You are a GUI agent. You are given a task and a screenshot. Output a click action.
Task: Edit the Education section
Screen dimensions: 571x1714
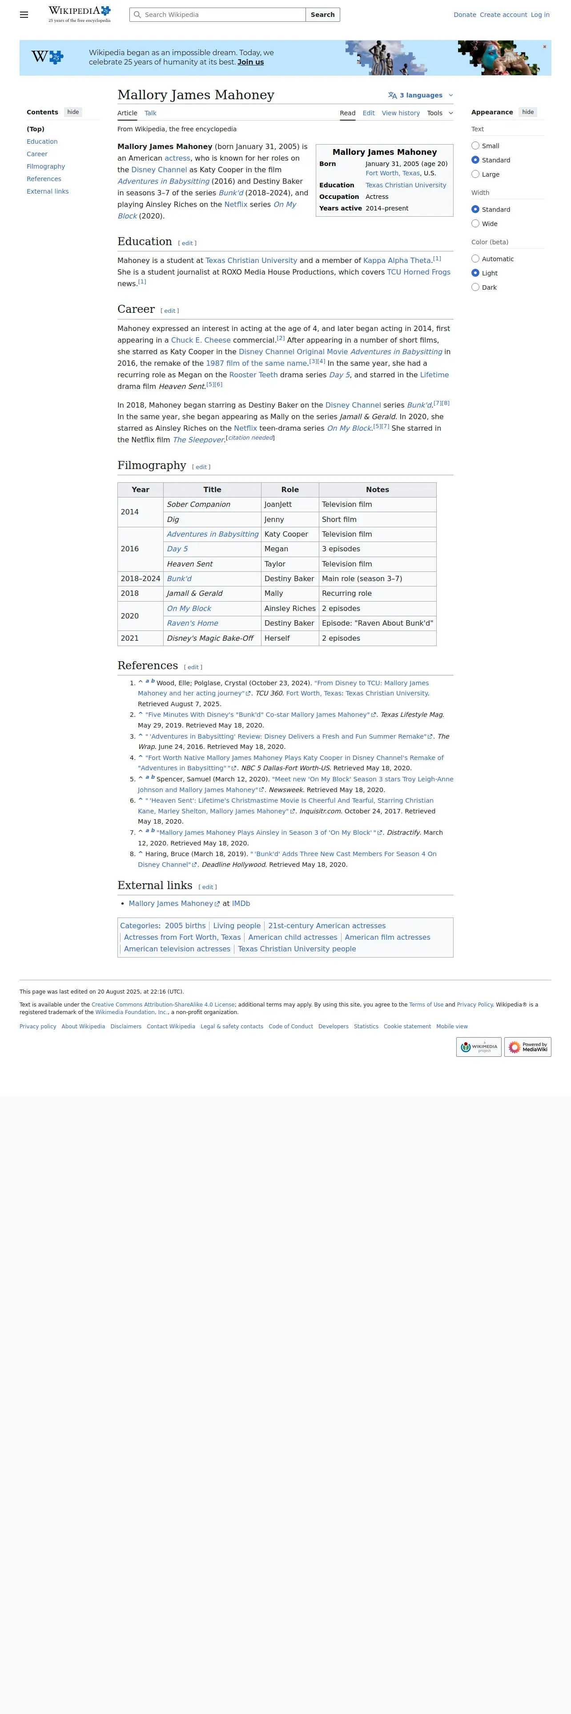(188, 243)
